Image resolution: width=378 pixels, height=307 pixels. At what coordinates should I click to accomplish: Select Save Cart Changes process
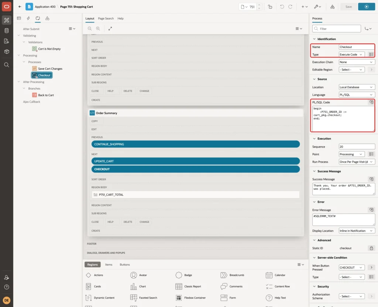[50, 69]
